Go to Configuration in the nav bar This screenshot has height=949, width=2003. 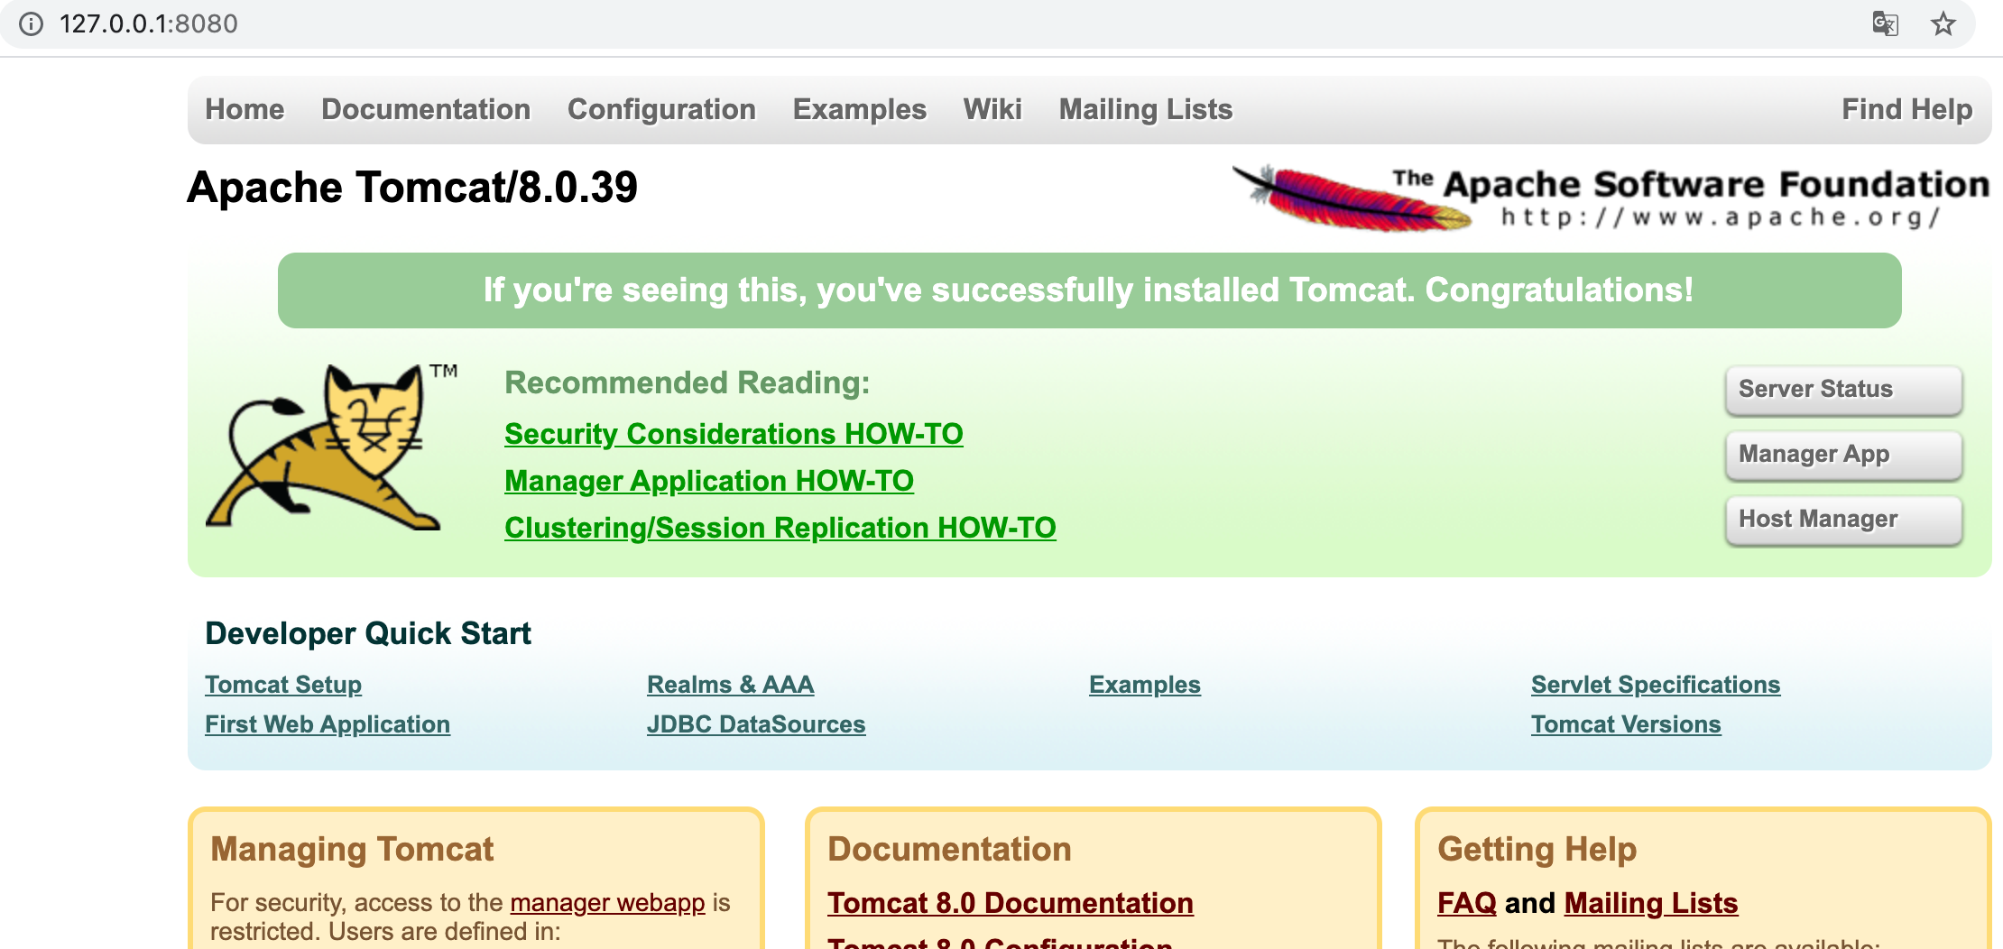661,109
